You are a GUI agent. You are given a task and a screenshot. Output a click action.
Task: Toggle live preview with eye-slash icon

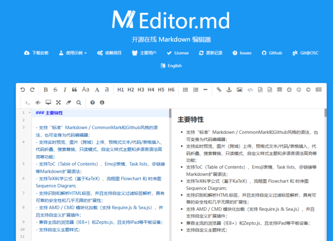[x=38, y=102]
